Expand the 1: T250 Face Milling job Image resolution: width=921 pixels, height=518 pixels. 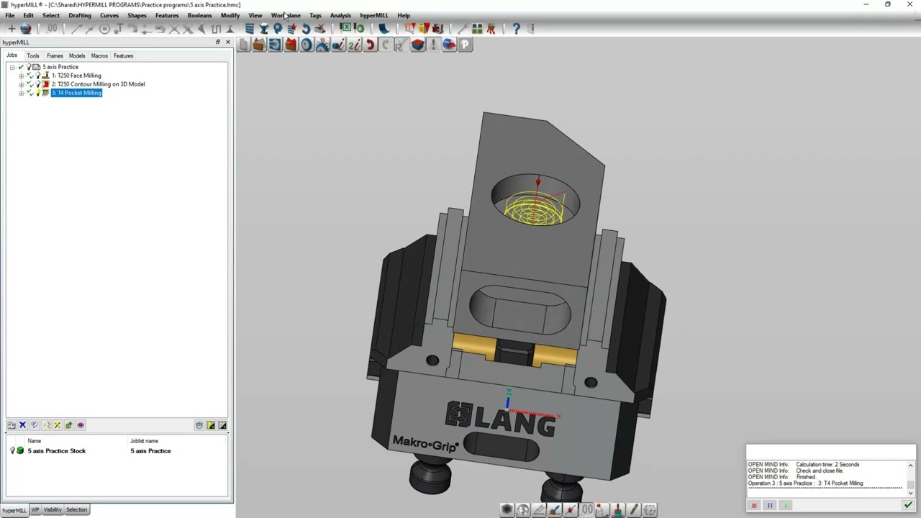pyautogui.click(x=21, y=76)
